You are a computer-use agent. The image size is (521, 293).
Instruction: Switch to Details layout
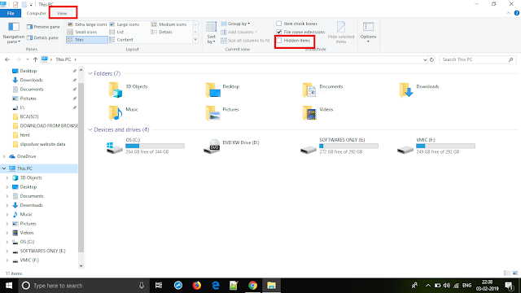[x=161, y=32]
